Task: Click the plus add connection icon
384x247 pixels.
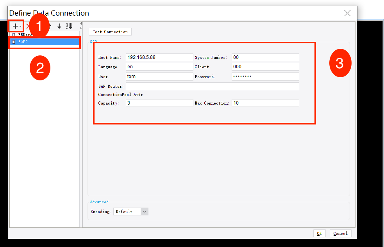Action: coord(15,26)
